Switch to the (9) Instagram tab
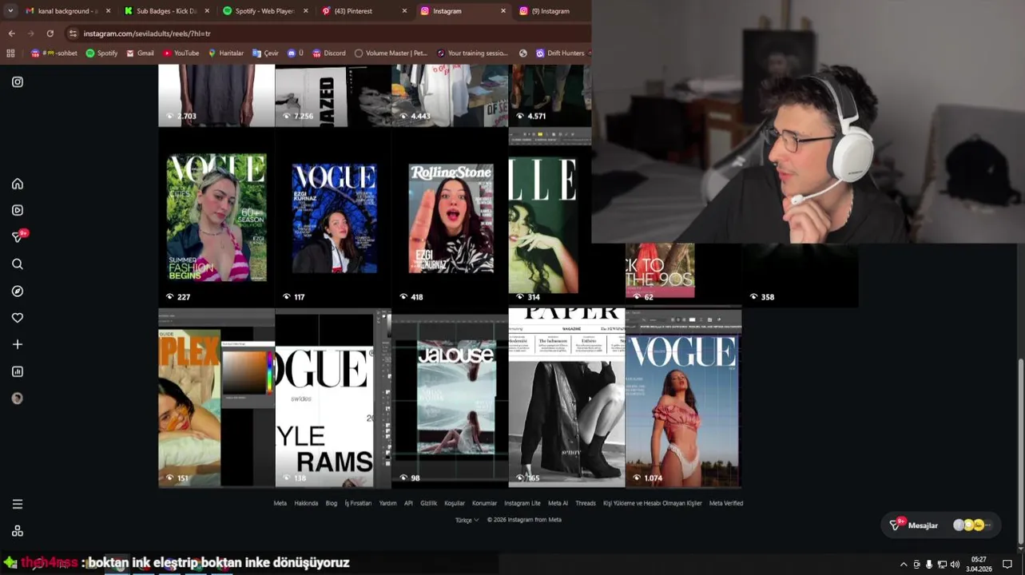1025x575 pixels. [551, 11]
